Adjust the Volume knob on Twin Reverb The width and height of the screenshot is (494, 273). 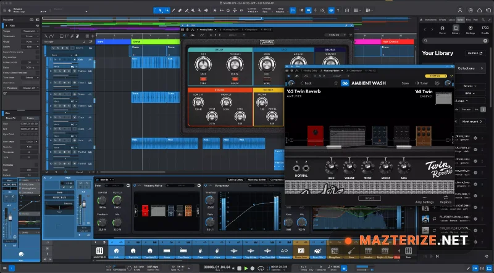350,168
